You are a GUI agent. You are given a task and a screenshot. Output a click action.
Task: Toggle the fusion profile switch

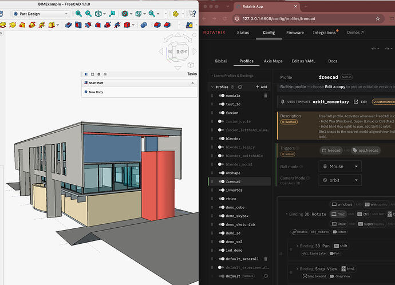point(222,113)
